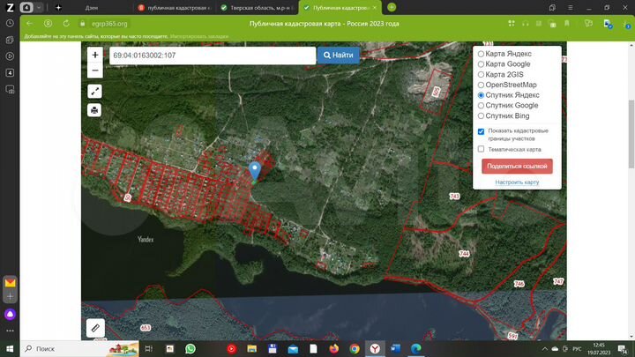Zoom in on the cadastral map
The width and height of the screenshot is (635, 357).
click(94, 55)
